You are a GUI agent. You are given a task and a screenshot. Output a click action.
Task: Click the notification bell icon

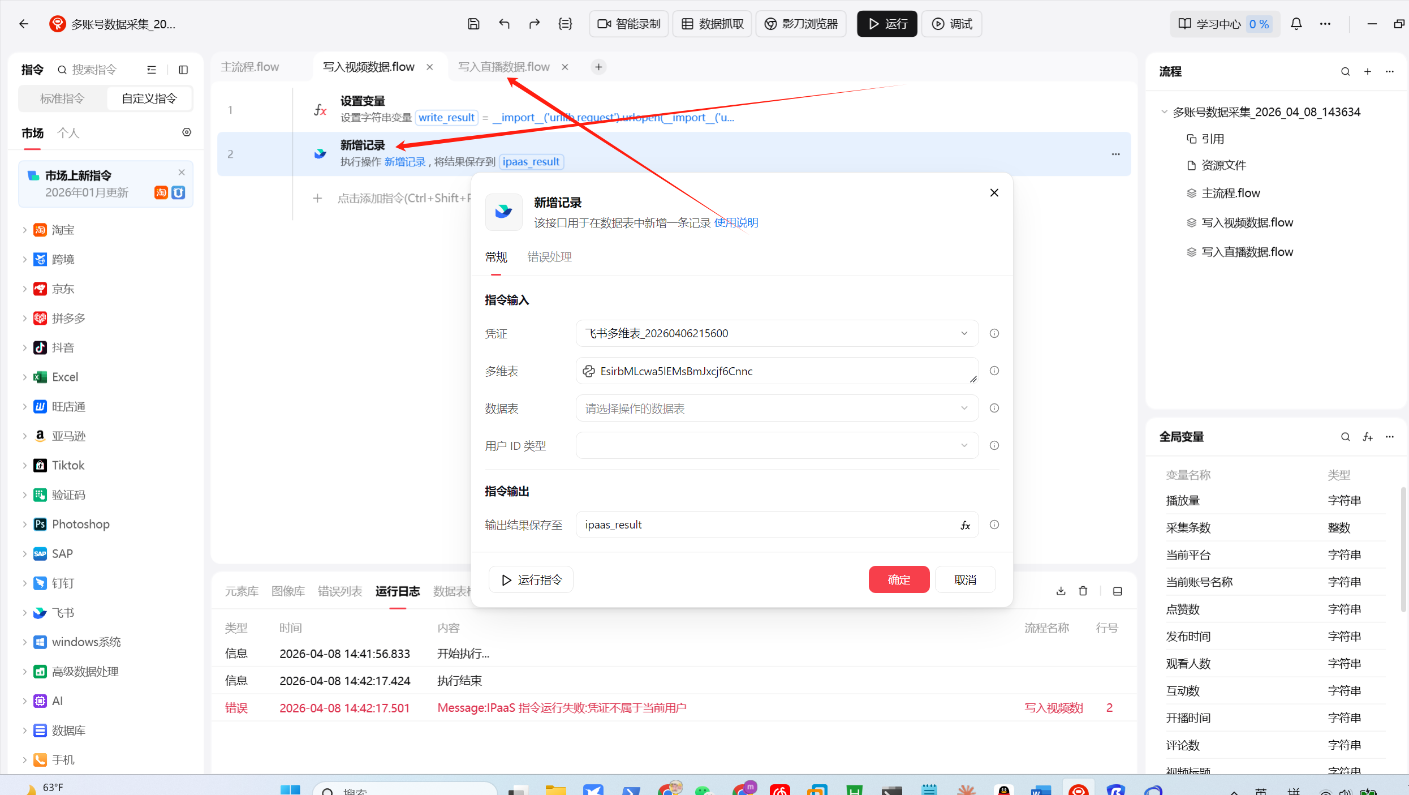click(x=1296, y=24)
